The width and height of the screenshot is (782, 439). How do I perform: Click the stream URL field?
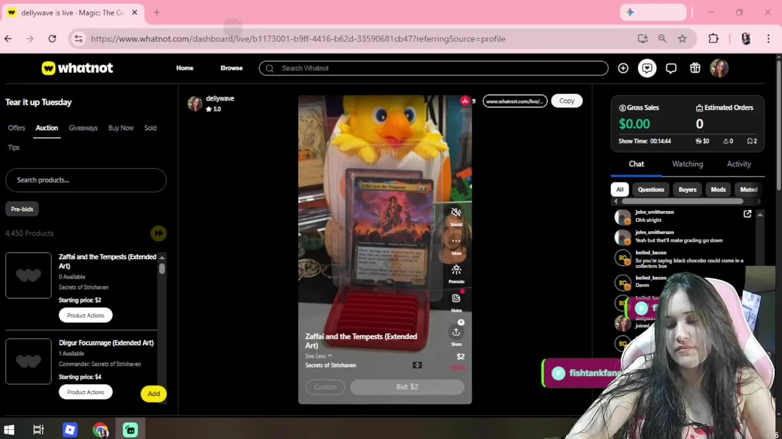[x=515, y=101]
